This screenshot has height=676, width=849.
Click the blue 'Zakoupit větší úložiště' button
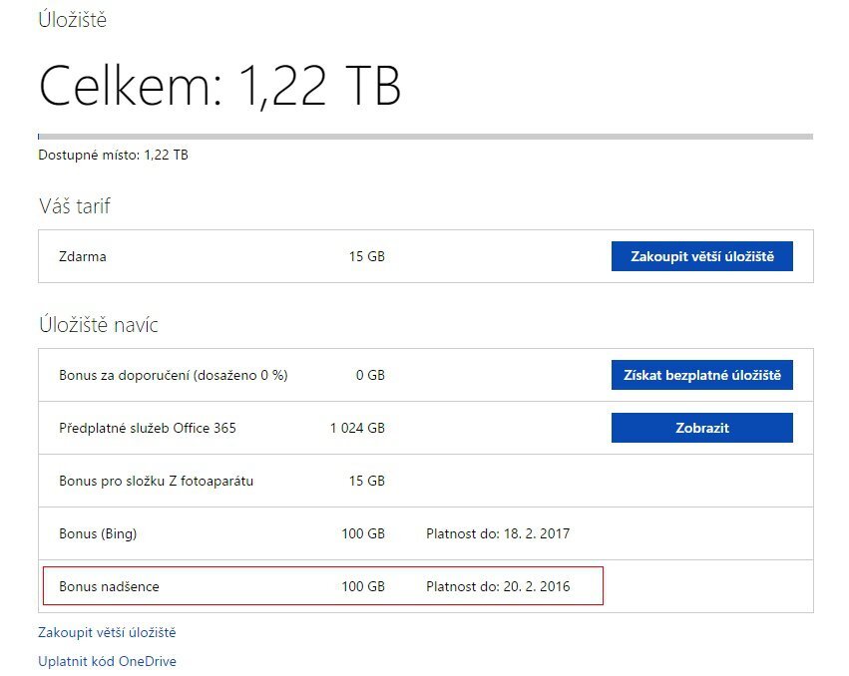[701, 256]
